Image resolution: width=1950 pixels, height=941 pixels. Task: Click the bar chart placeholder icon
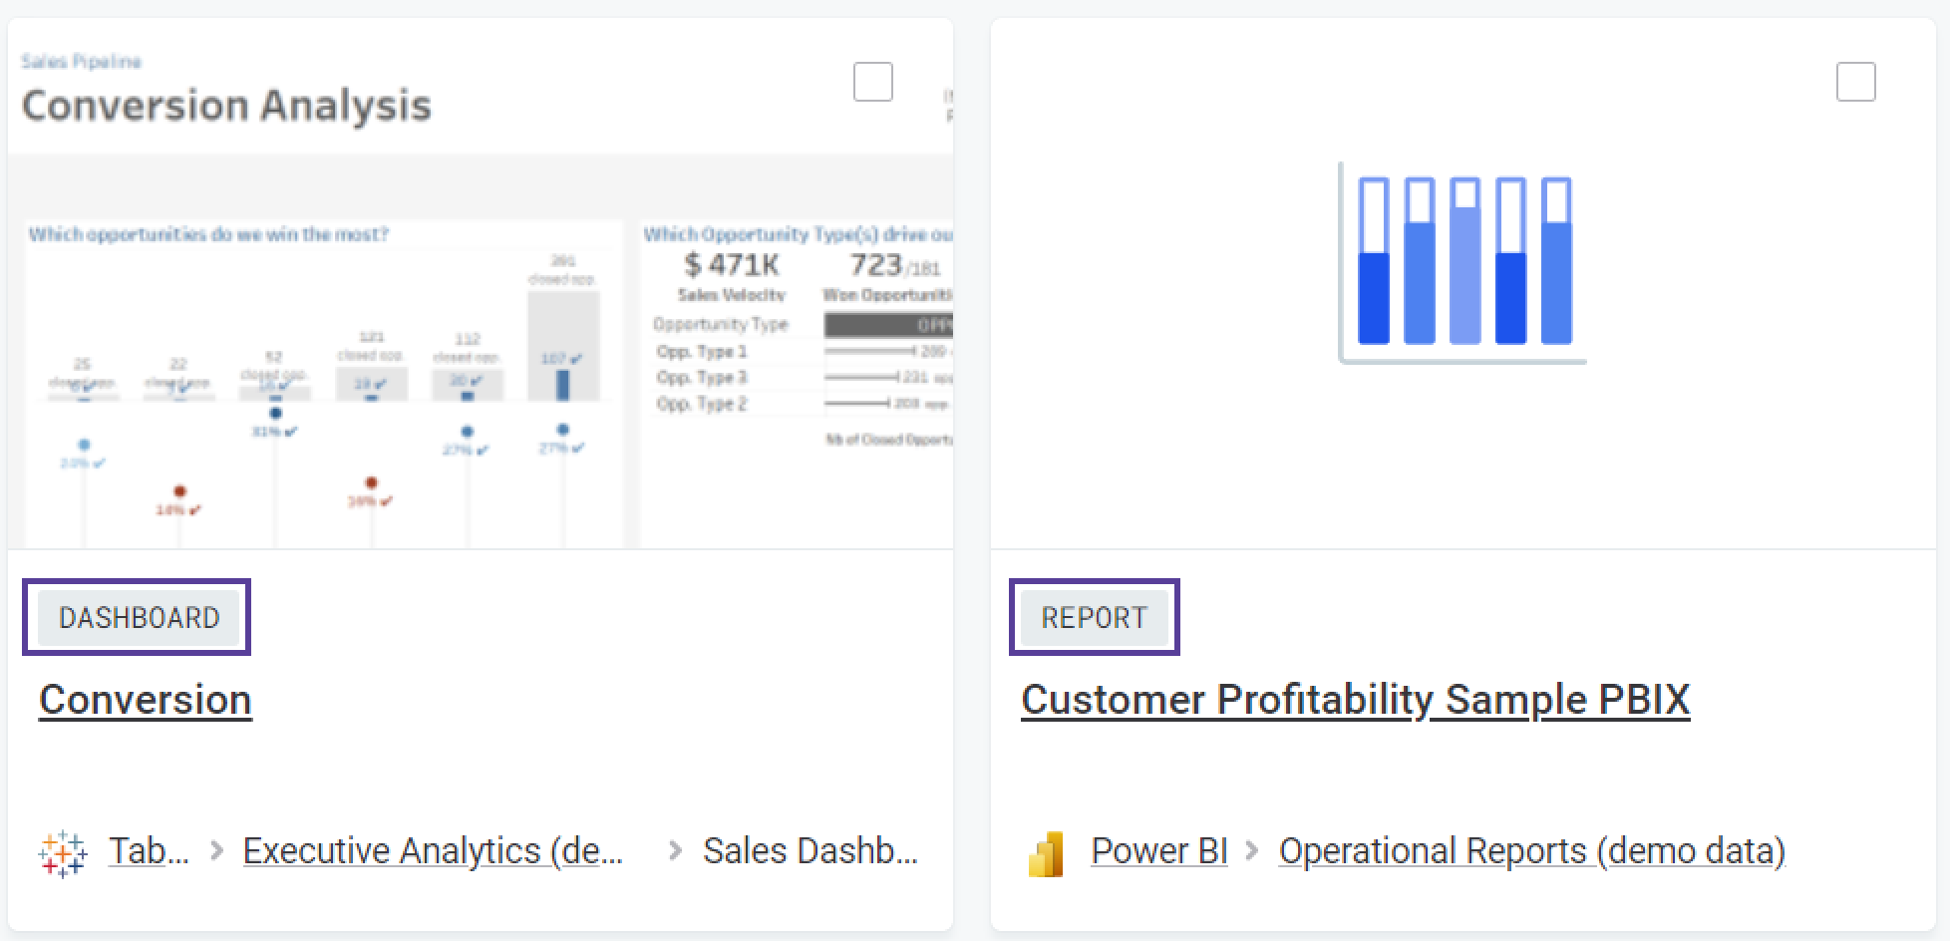(x=1462, y=262)
